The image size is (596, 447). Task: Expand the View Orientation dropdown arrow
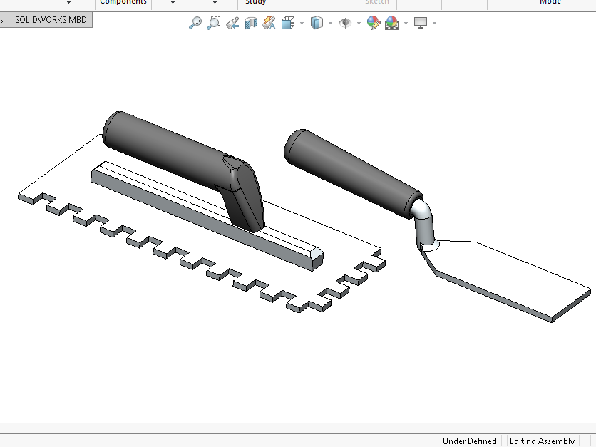click(302, 24)
